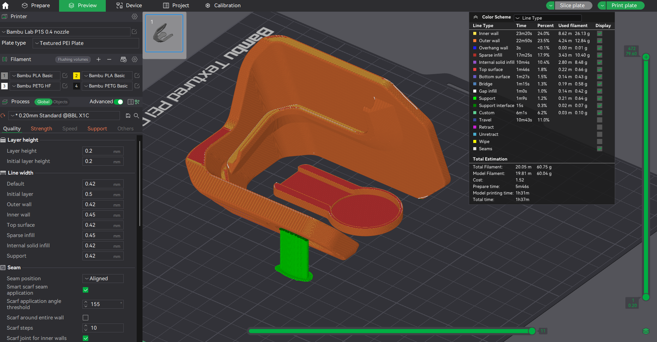Click the home icon in top bar
Screen dimensions: 657x342
5,5
